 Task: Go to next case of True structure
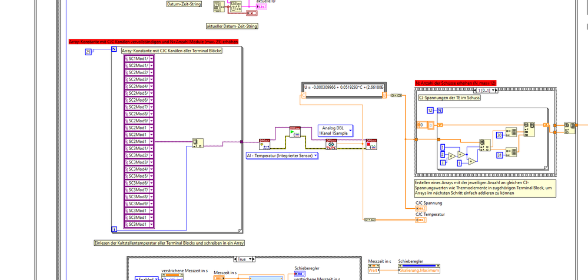coord(254,259)
